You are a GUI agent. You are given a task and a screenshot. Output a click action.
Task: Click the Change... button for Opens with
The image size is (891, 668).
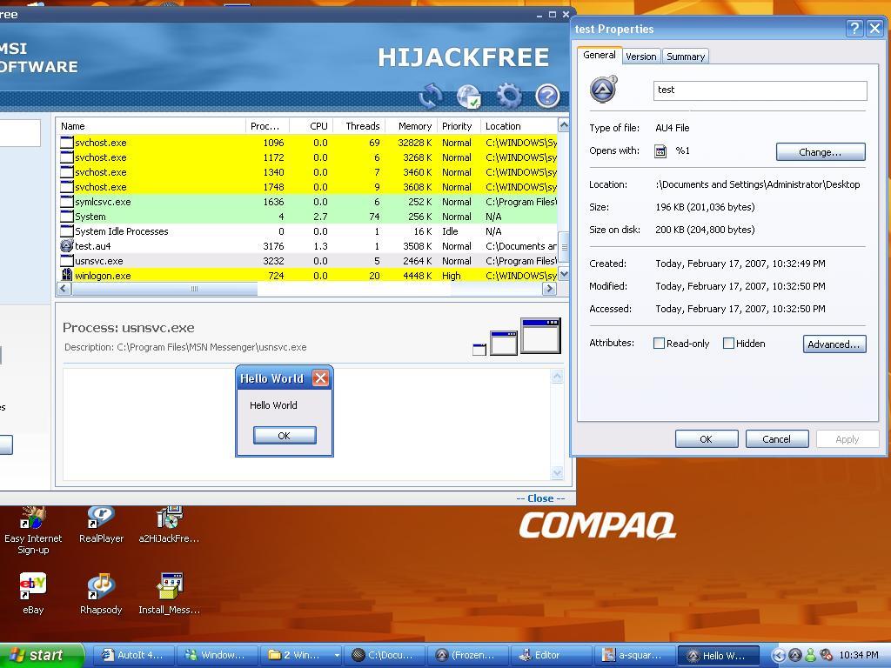pyautogui.click(x=820, y=151)
